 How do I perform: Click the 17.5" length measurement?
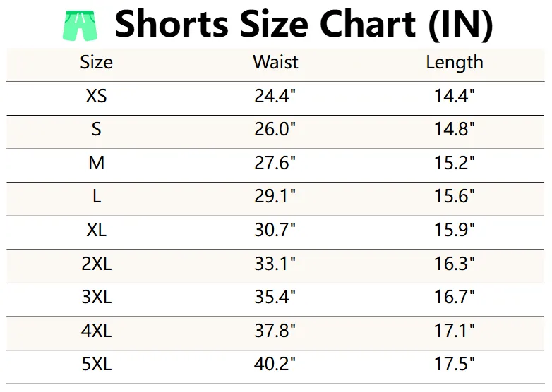click(455, 365)
